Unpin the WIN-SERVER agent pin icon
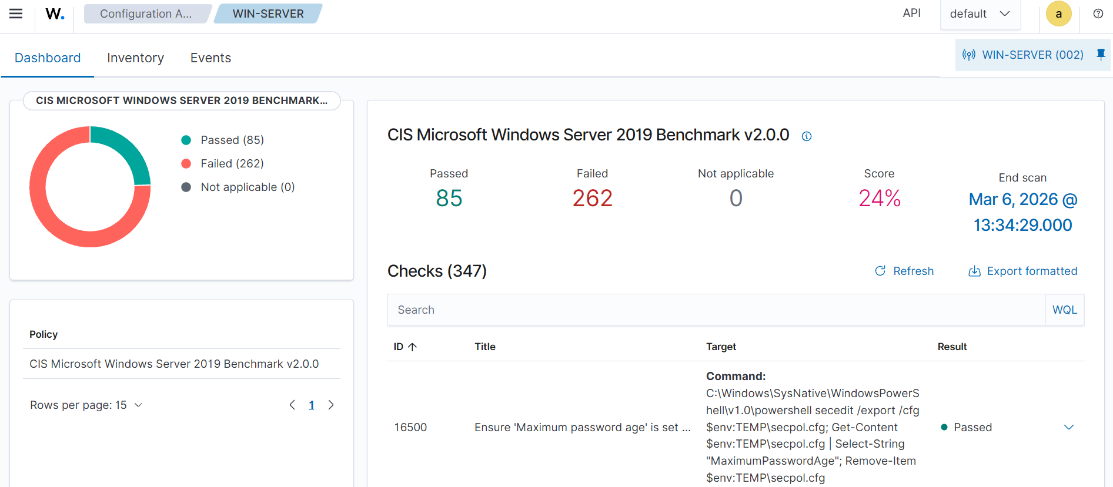Image resolution: width=1113 pixels, height=487 pixels. tap(1101, 55)
